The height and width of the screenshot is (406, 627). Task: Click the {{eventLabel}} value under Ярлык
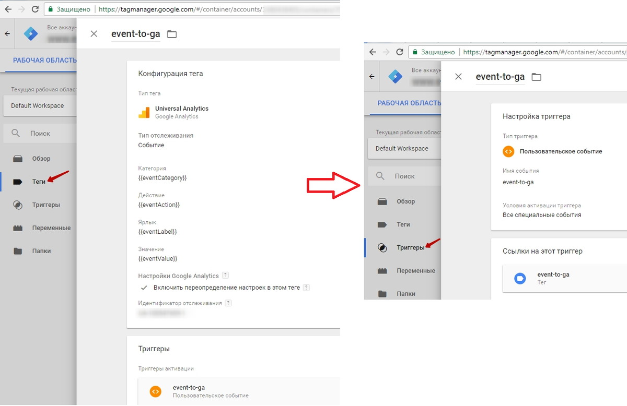(x=158, y=232)
